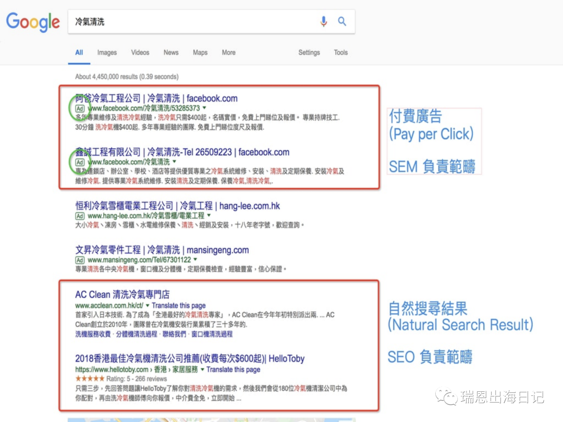
Task: Open the News tab
Action: click(171, 53)
